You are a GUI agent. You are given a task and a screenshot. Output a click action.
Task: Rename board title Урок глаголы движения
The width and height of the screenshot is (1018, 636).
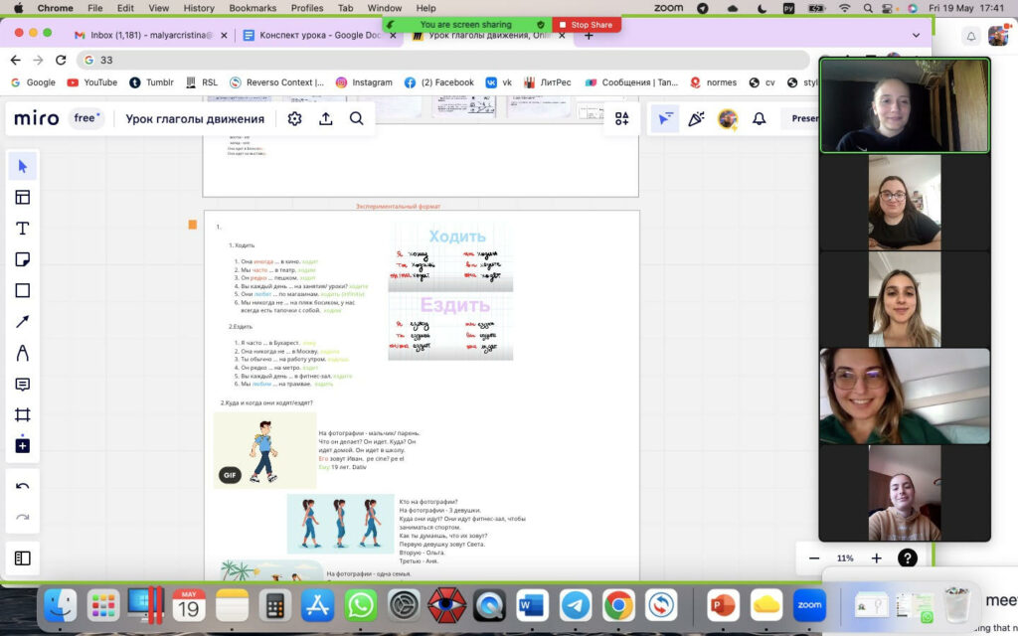(x=195, y=119)
